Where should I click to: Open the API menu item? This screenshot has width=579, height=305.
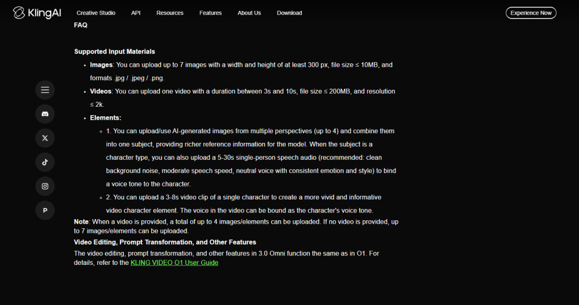pos(136,13)
